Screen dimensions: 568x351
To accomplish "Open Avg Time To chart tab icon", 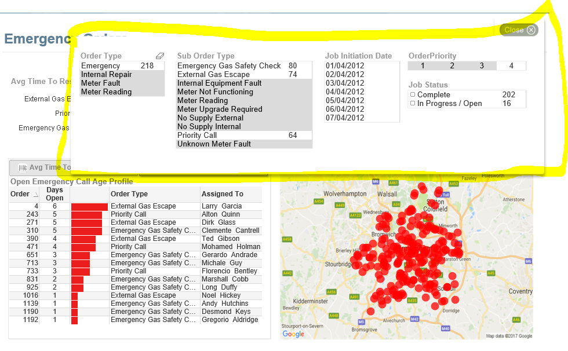I will [23, 167].
